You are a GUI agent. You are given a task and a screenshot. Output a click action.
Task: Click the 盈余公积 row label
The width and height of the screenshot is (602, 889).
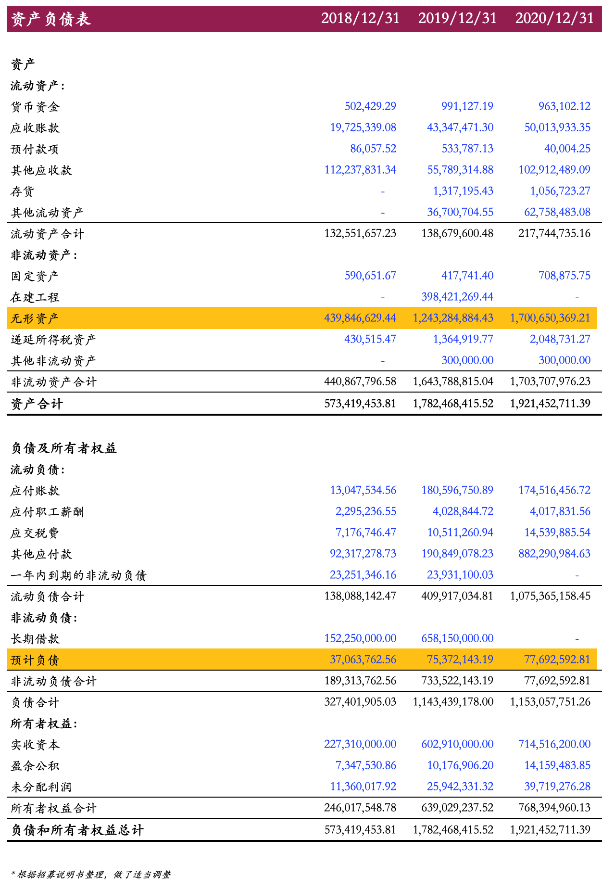[x=35, y=766]
